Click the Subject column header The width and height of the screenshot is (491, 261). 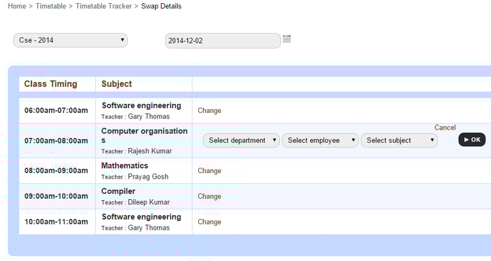[x=116, y=84]
